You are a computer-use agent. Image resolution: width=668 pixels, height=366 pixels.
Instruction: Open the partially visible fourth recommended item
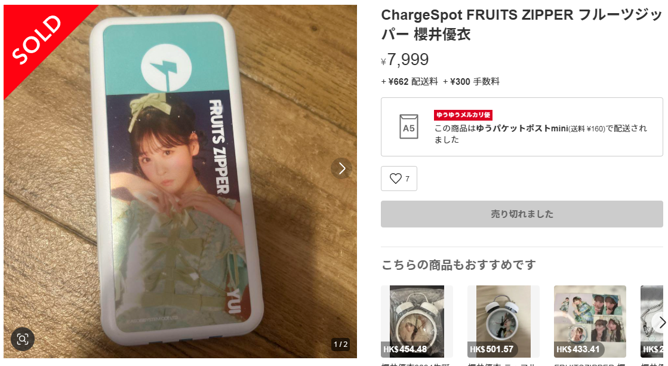click(654, 321)
